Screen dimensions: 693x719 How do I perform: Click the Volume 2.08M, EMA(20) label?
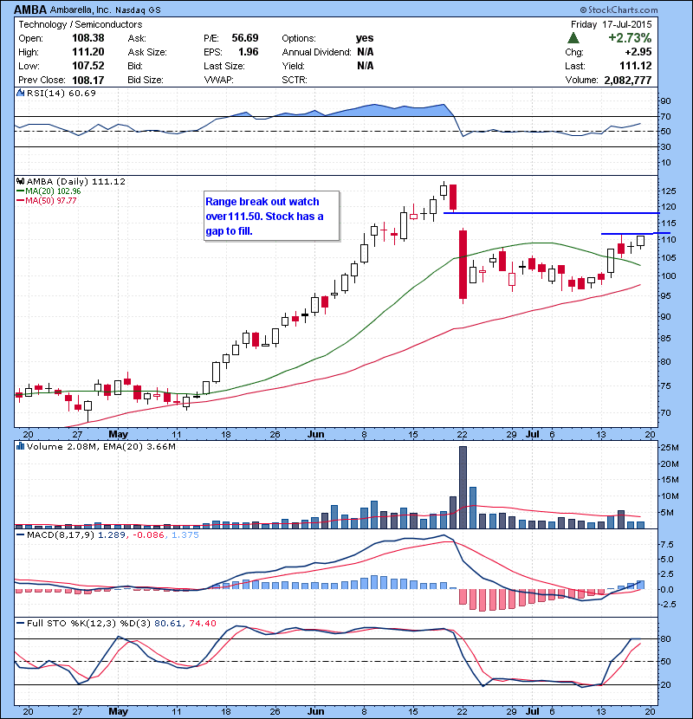(x=100, y=446)
